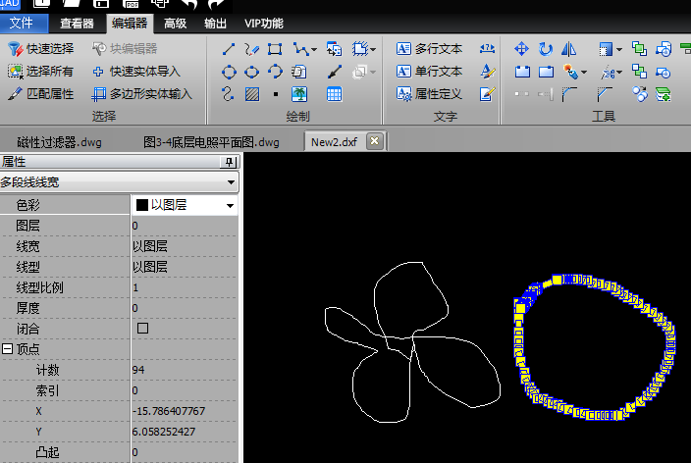Click the 多边形实体输入 button
Viewport: 691px width, 463px height.
[x=142, y=94]
